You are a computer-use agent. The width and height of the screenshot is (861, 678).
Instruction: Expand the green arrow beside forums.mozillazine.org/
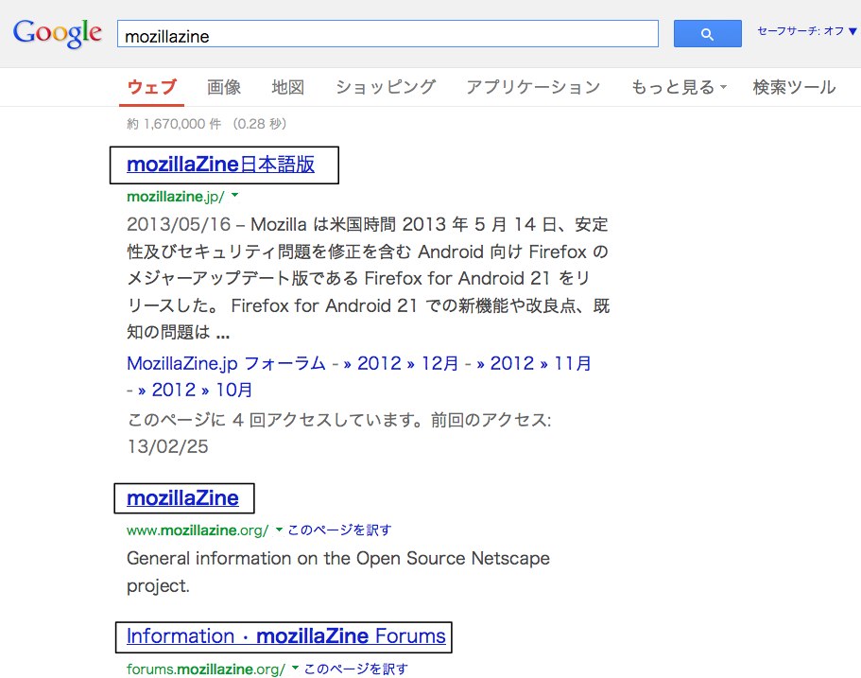tap(295, 669)
